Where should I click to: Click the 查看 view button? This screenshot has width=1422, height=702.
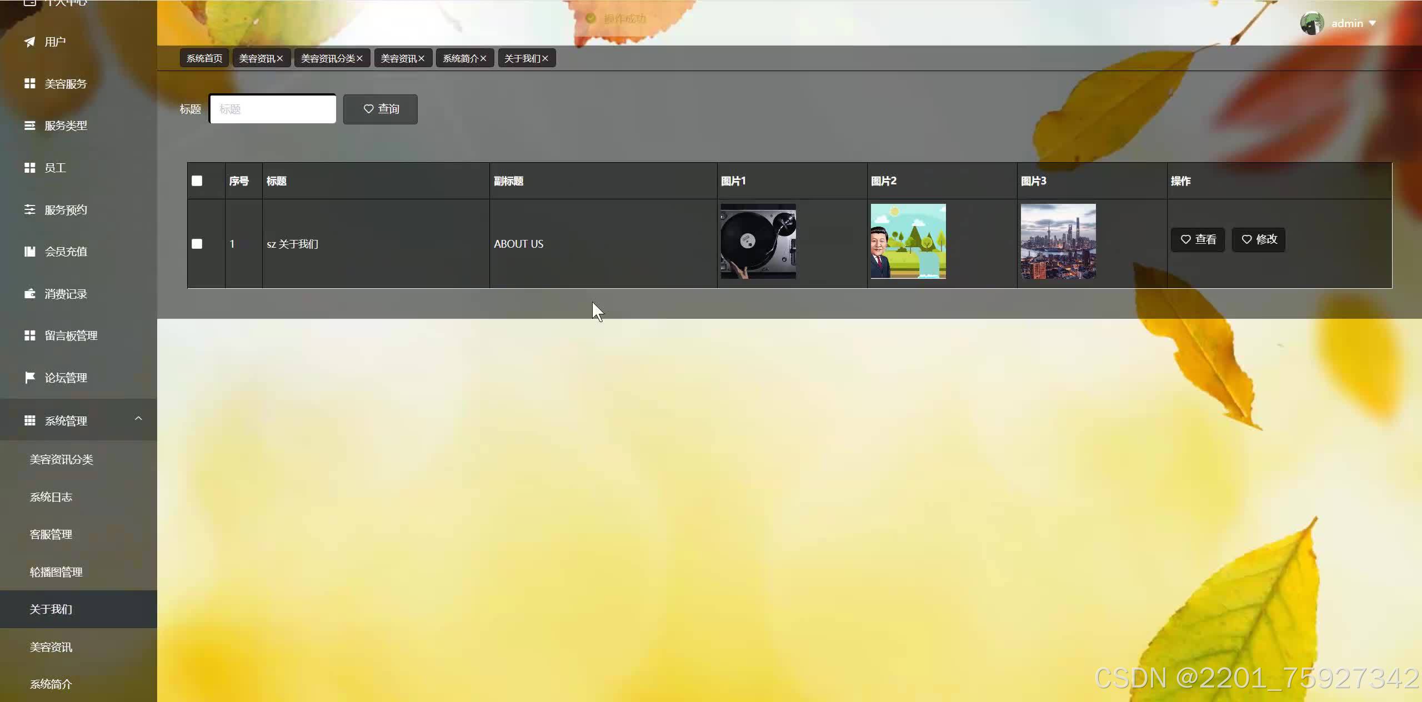1198,239
